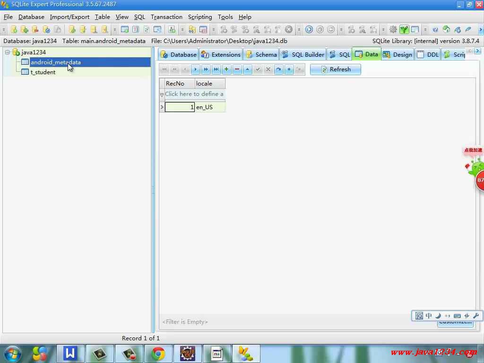Click the blue window layout toolbar icon
The height and width of the screenshot is (363, 484).
(415, 30)
